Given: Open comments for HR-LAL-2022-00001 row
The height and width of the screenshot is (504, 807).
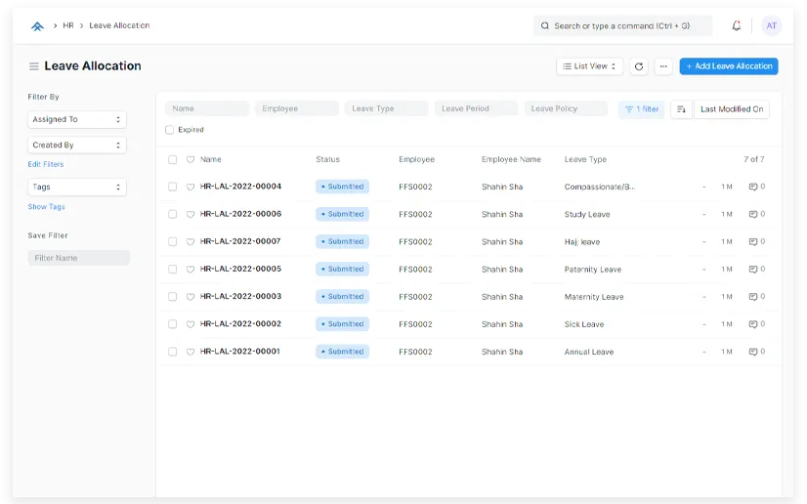Looking at the screenshot, I should pyautogui.click(x=755, y=352).
